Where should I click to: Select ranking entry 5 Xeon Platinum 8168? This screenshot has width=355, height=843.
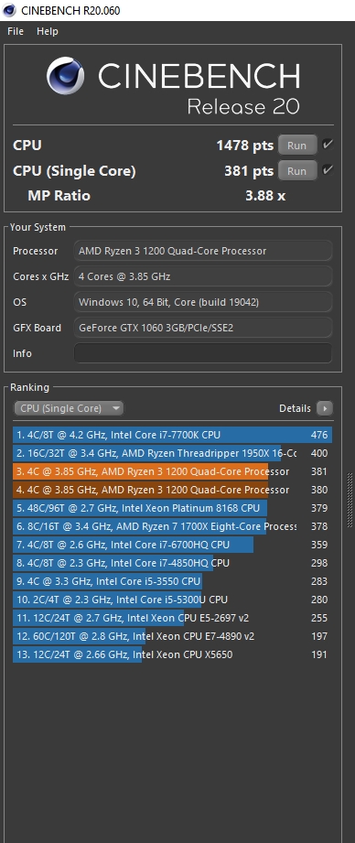pyautogui.click(x=172, y=508)
